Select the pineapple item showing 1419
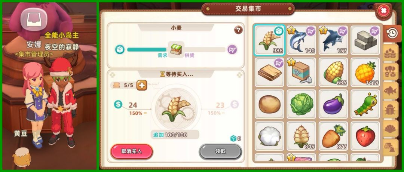 (x=365, y=72)
